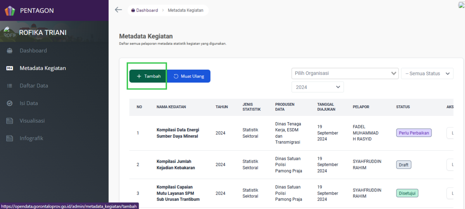465x209 pixels.
Task: Click the Dashboard briefcase sidebar icon
Action: 10,51
